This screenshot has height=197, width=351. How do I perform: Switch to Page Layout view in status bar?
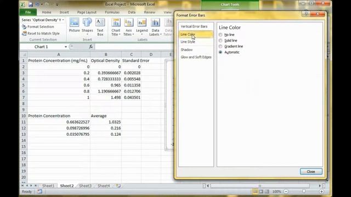(x=261, y=192)
